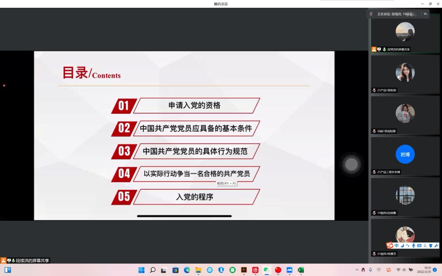The image size is (442, 276).
Task: Select the 岩博 participant avatar
Action: pyautogui.click(x=405, y=154)
